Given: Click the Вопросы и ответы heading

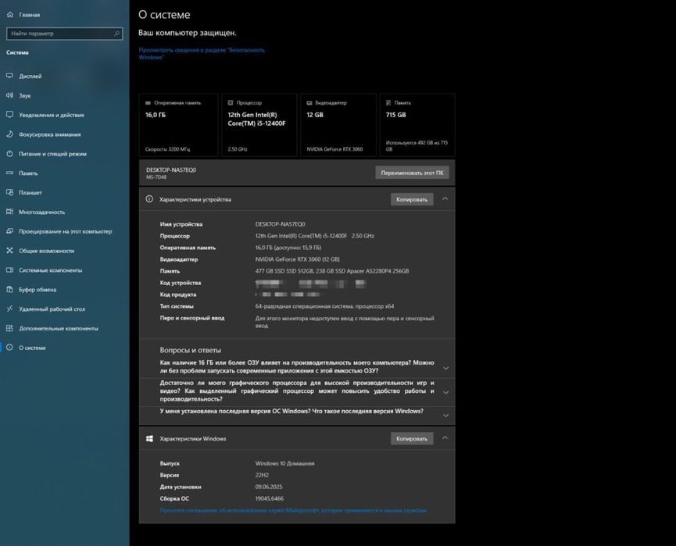Looking at the screenshot, I should [190, 350].
